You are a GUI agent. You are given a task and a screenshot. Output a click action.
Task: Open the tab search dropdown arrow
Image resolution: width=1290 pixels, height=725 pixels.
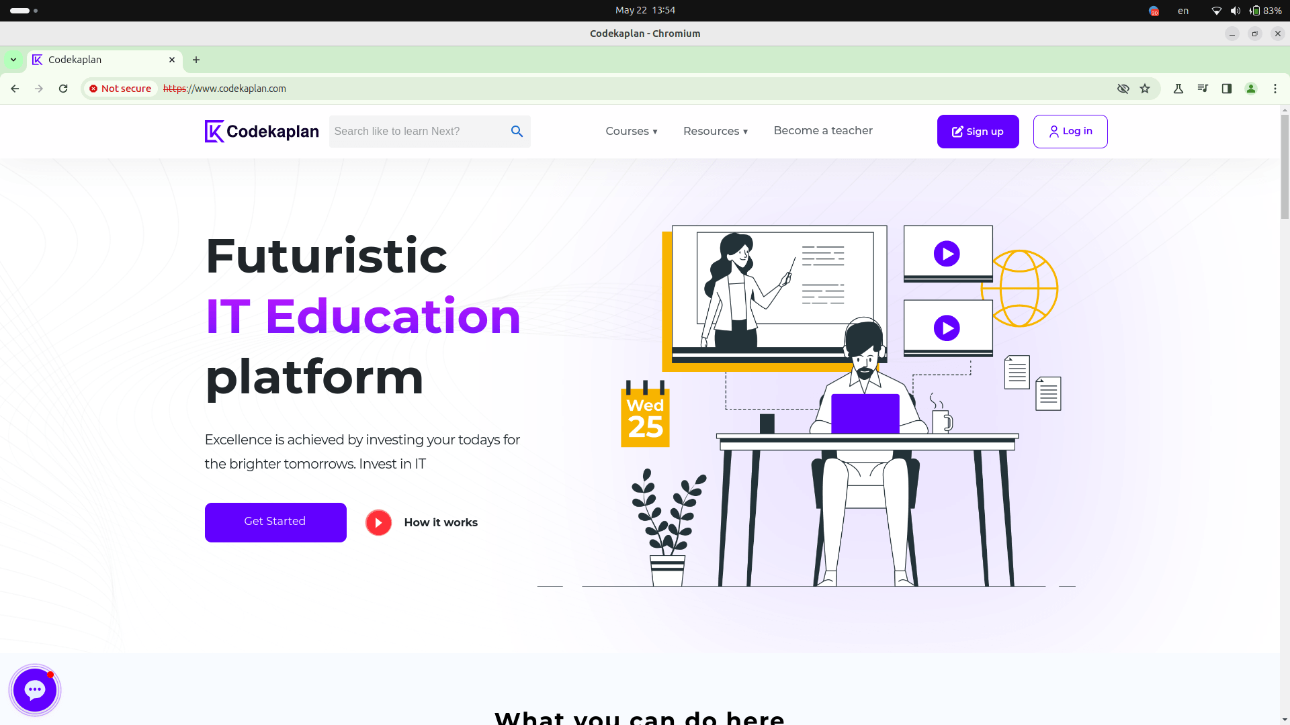click(13, 60)
